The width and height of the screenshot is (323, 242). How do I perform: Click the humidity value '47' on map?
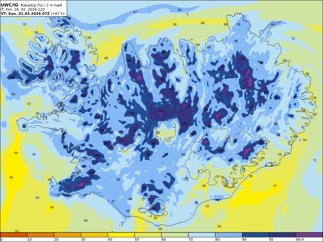[x=275, y=186]
